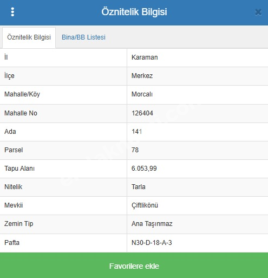The image size is (268, 278).
Task: Close the Öznitelik Bilgisi panel
Action: [x=258, y=12]
